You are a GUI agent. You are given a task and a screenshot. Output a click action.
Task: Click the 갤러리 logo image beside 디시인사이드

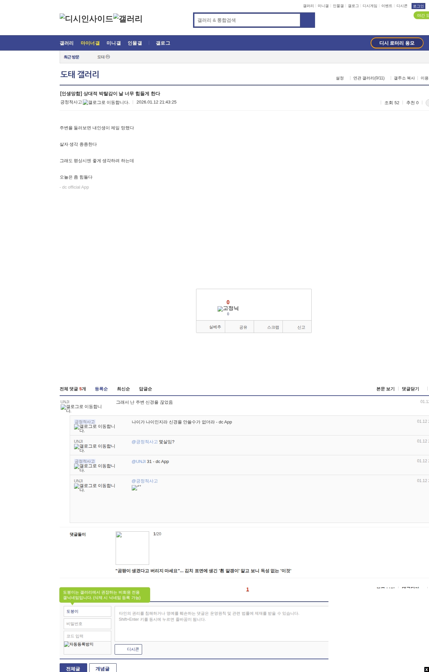click(x=128, y=19)
